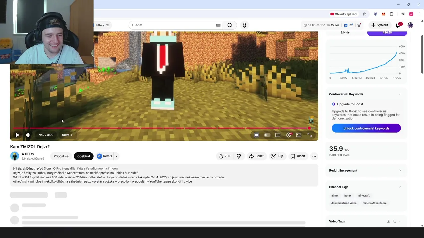The width and height of the screenshot is (424, 238).
Task: Click the search magnifier button
Action: point(230,25)
